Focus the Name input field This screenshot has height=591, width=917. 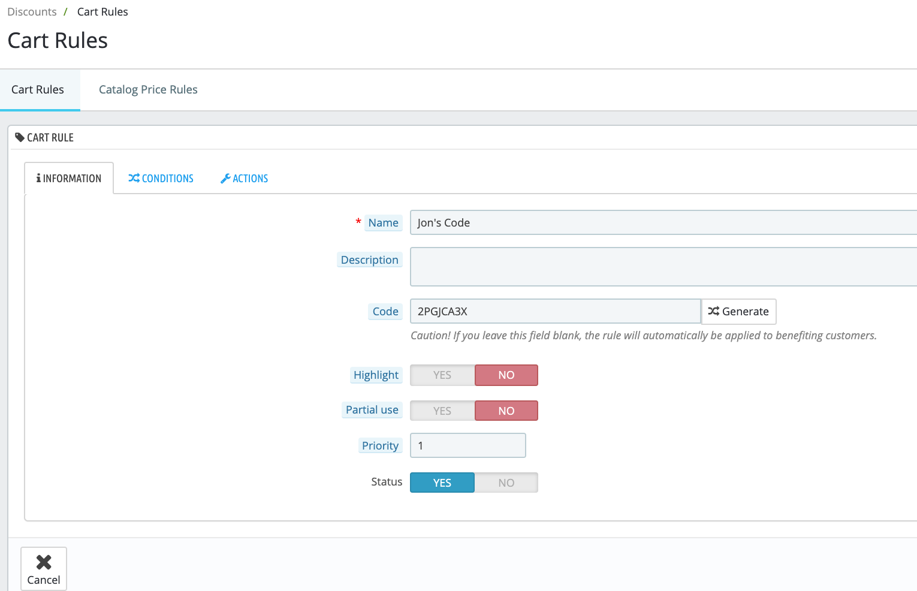(663, 222)
